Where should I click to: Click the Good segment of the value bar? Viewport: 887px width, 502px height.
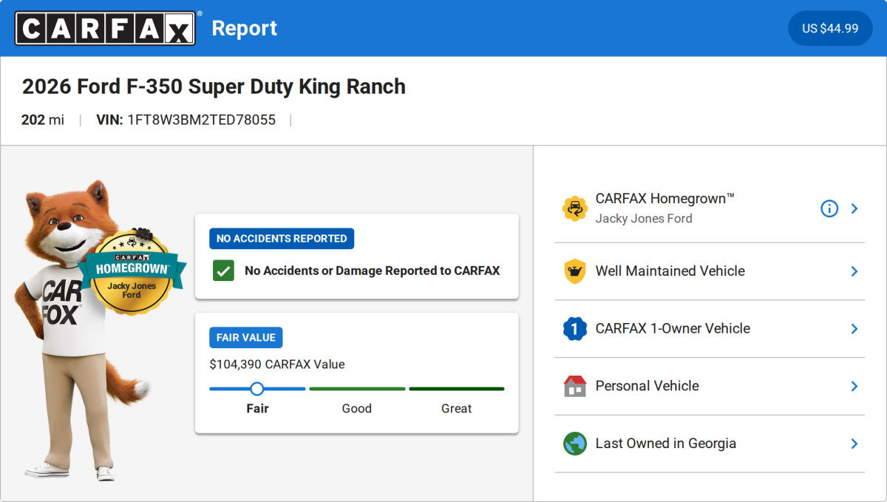tap(357, 389)
